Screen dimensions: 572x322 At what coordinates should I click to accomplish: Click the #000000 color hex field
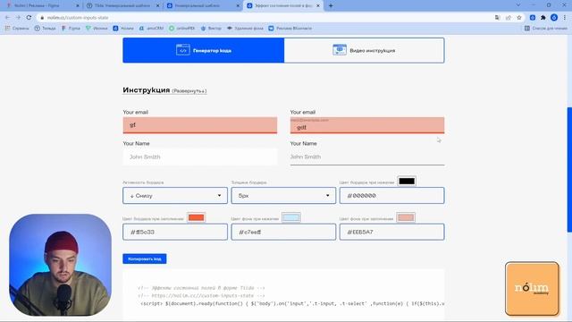pyautogui.click(x=391, y=196)
